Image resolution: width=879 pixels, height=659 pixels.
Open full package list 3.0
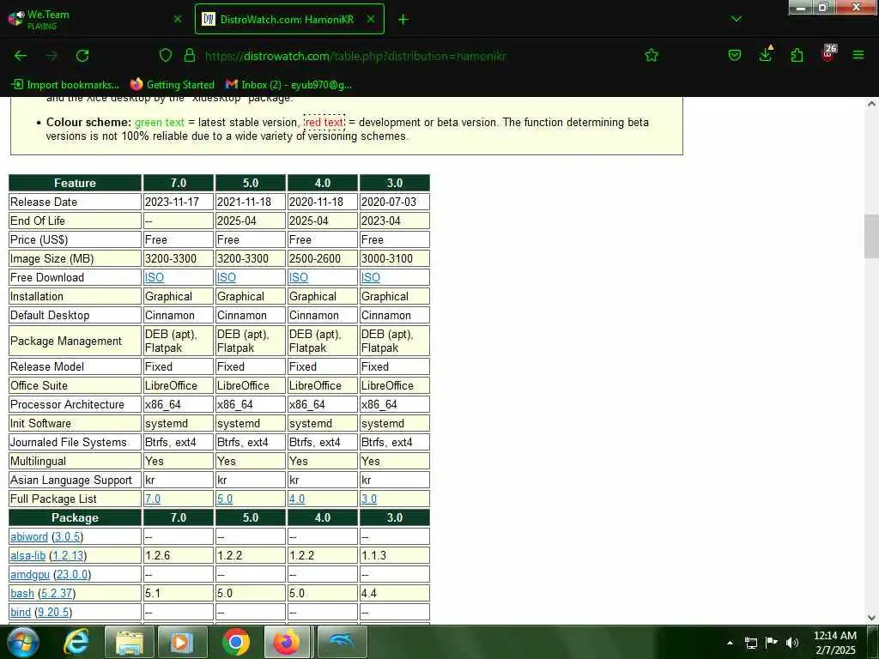click(x=369, y=499)
